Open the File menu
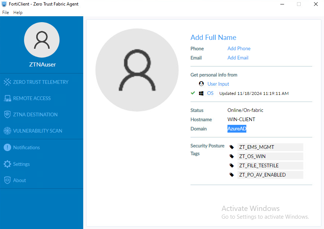 [6, 13]
